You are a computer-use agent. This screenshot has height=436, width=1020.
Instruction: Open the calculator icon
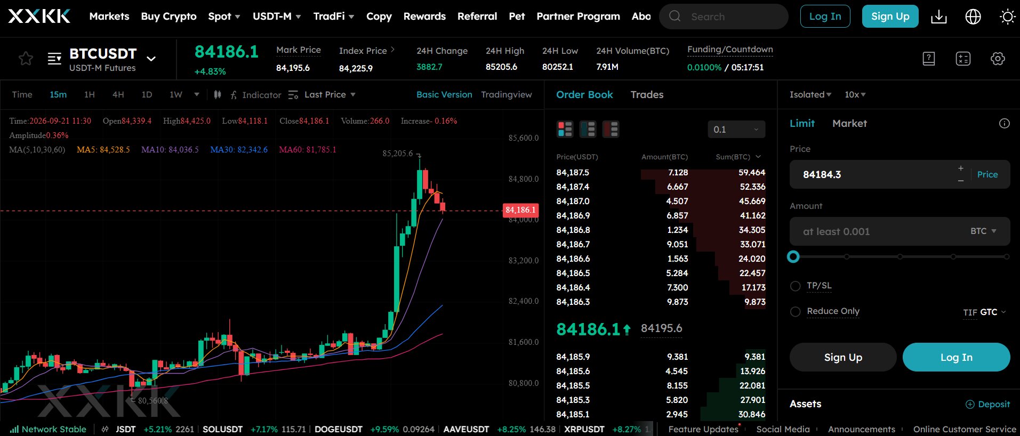coord(963,59)
